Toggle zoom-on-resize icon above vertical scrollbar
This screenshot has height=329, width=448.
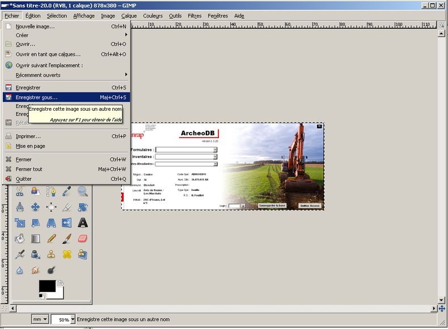point(442,25)
